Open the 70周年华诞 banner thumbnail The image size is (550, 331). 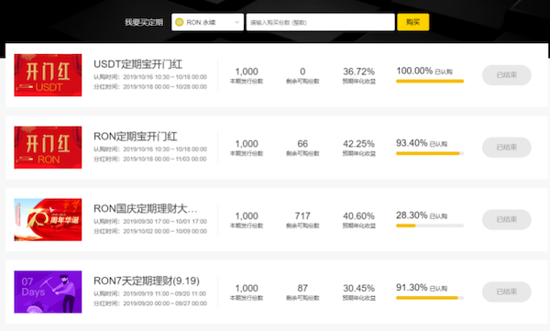tap(48, 220)
